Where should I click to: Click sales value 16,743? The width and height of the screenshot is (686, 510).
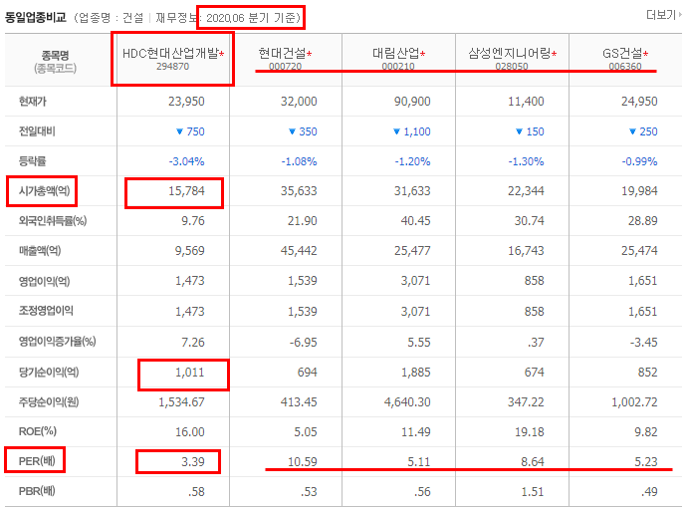[526, 251]
